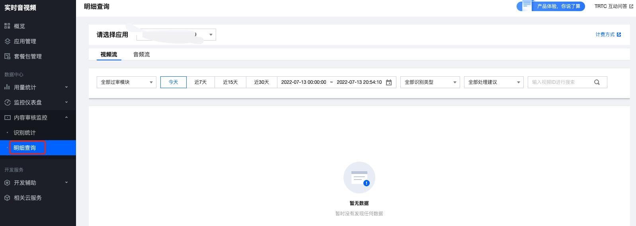The height and width of the screenshot is (226, 636).
Task: Click the search magnifier icon
Action: click(597, 82)
